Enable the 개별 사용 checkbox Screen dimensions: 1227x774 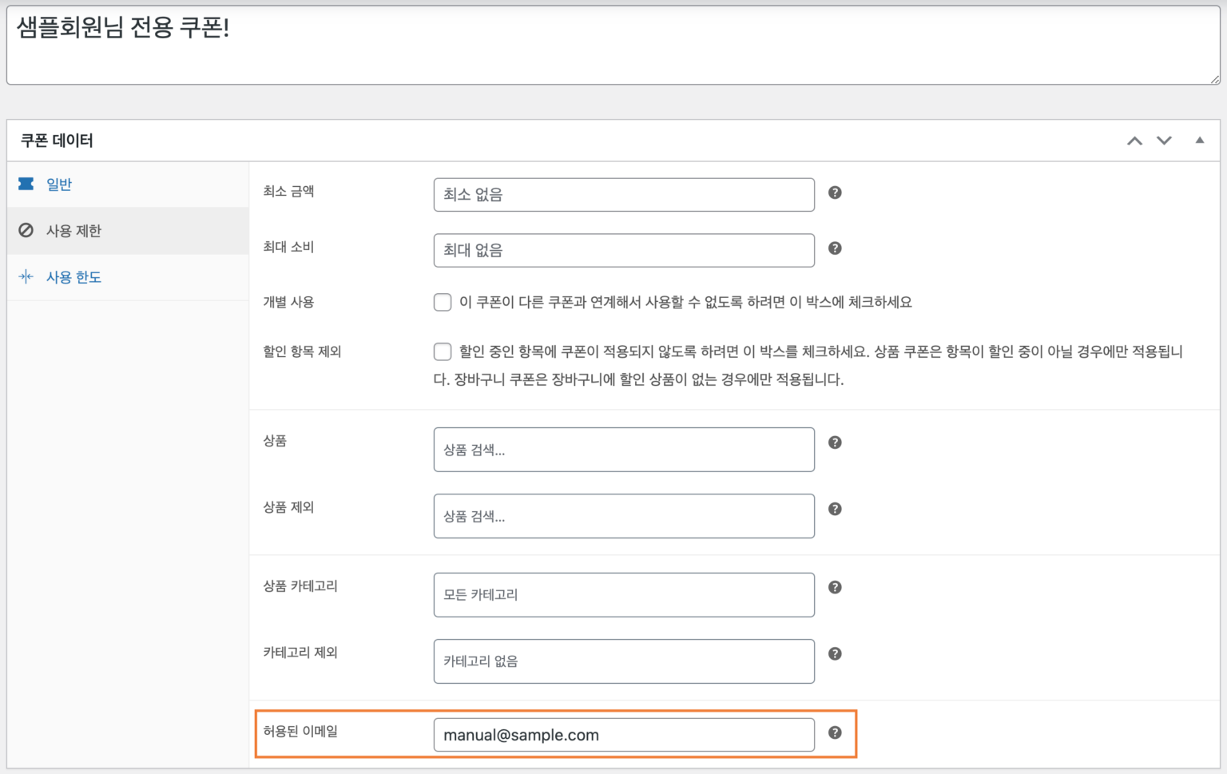[x=443, y=302]
